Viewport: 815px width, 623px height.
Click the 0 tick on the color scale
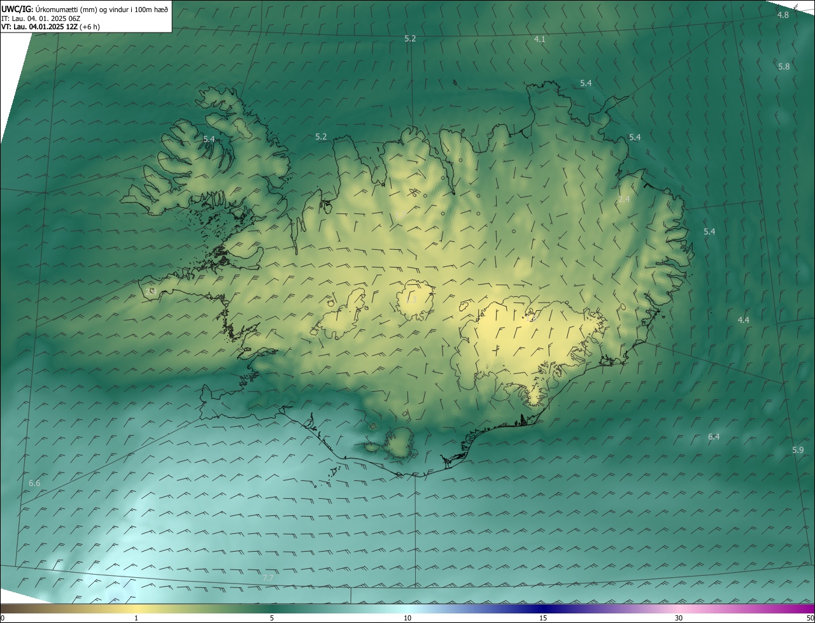3,618
